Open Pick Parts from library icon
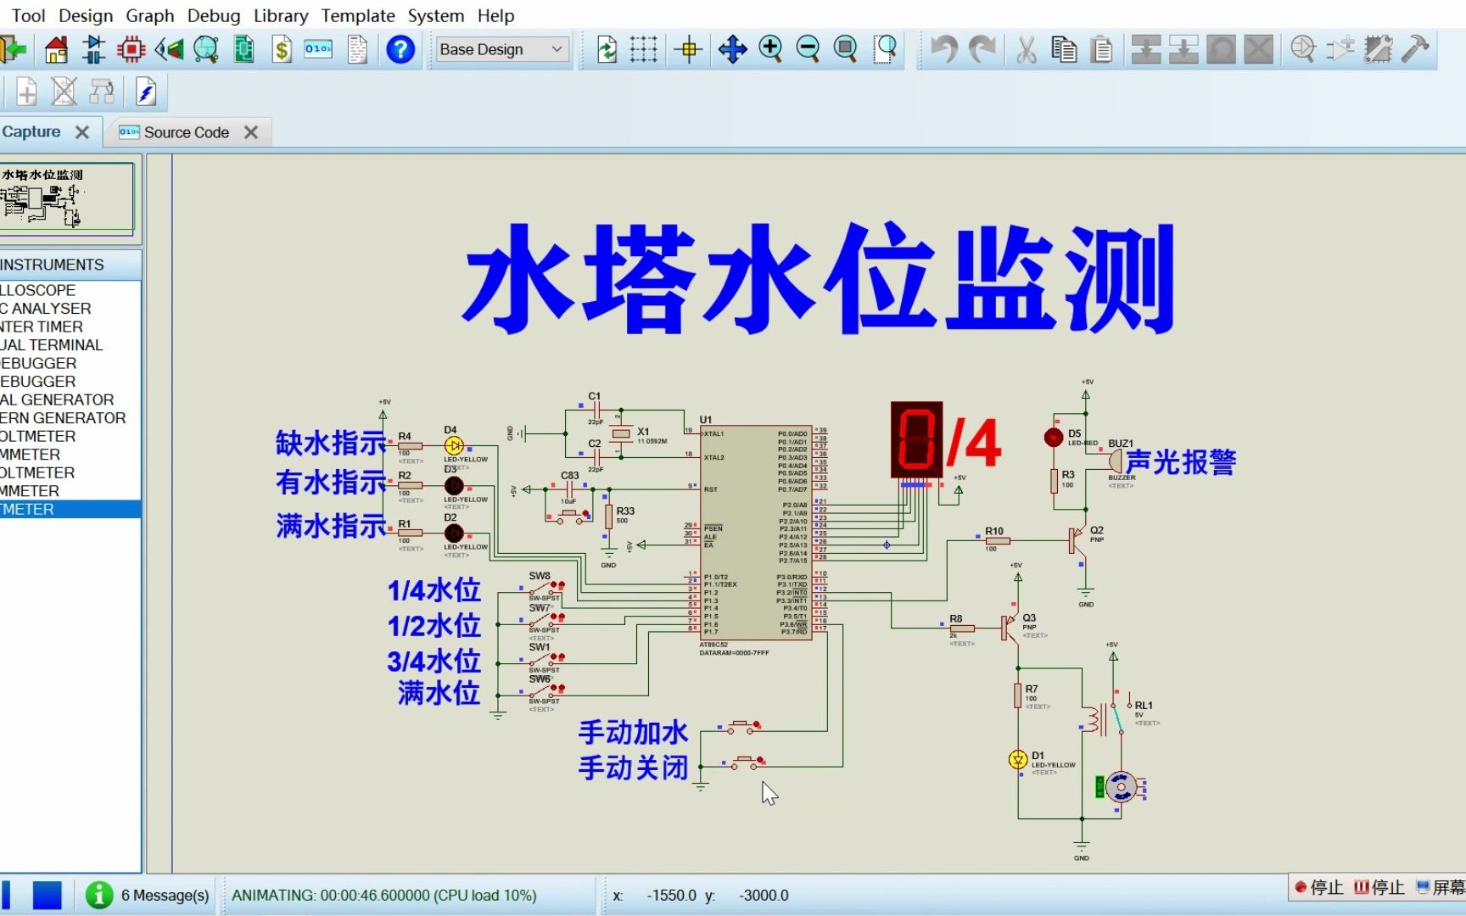The width and height of the screenshot is (1466, 916). [x=1303, y=49]
